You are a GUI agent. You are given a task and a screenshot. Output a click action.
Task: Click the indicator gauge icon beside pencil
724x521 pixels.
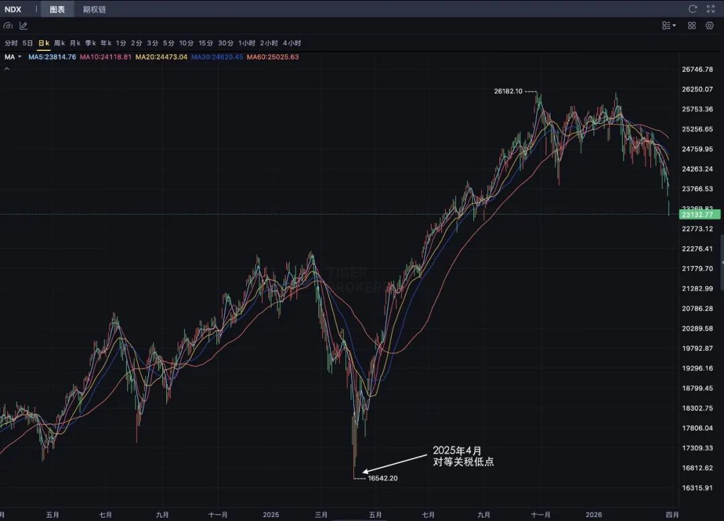pos(8,25)
